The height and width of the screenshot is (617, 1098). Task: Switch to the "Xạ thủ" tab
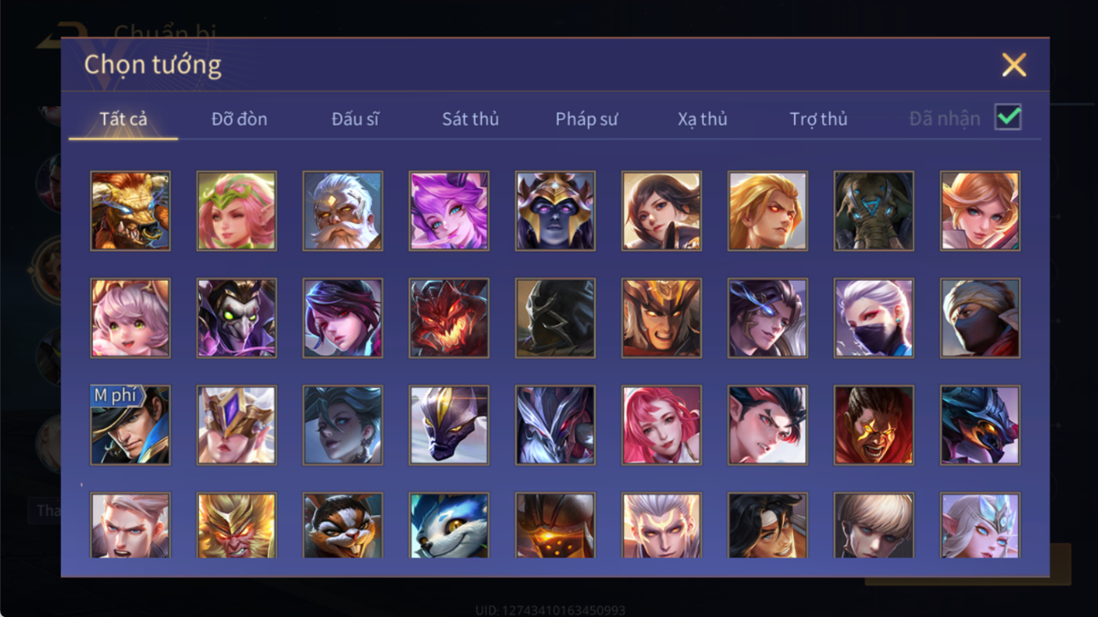click(x=702, y=119)
